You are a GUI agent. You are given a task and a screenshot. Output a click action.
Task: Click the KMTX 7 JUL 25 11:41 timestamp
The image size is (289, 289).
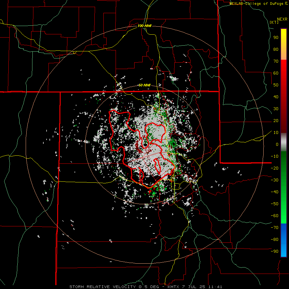pyautogui.click(x=195, y=287)
